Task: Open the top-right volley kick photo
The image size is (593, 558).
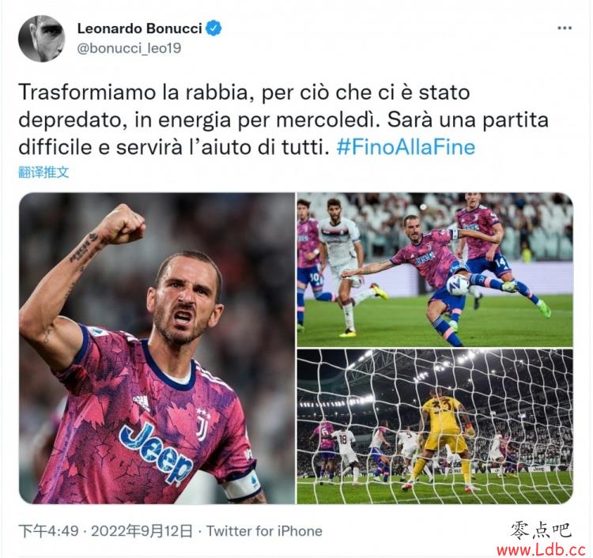Action: [x=435, y=270]
